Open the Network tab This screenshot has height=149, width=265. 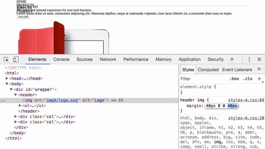[108, 60]
